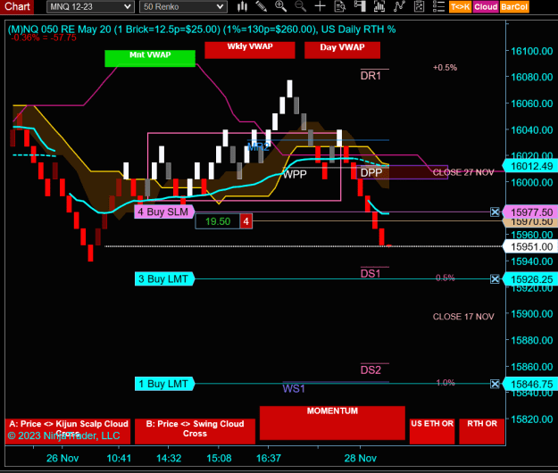Open the data series bars icon
The image size is (558, 473).
coord(379,6)
